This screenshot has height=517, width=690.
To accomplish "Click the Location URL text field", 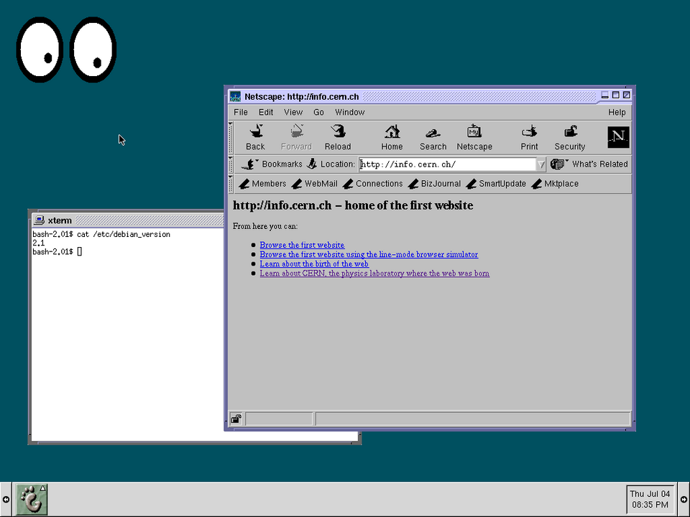I will [448, 164].
